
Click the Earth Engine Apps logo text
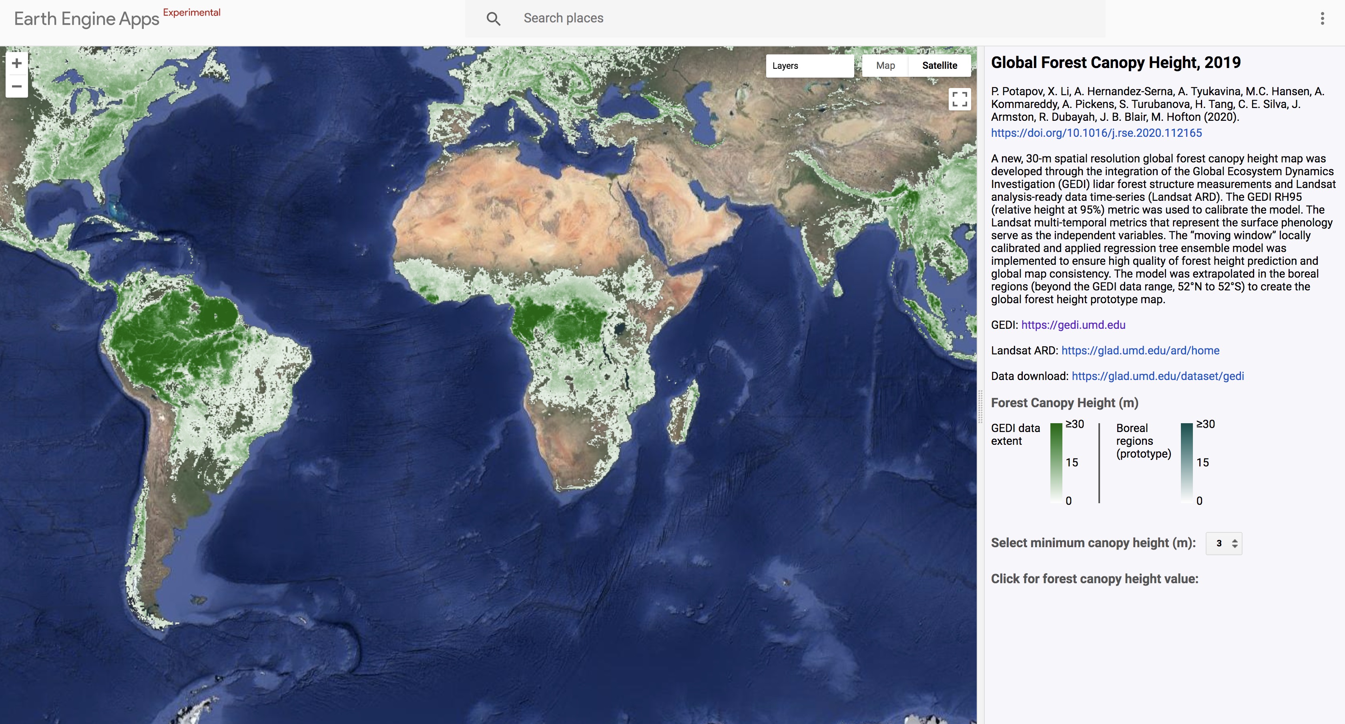[x=87, y=19]
